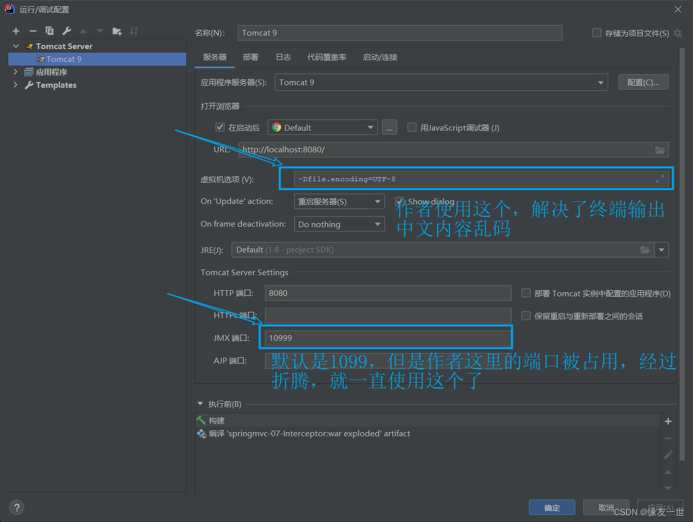Collapse the Tomcat Server tree node

click(16, 46)
